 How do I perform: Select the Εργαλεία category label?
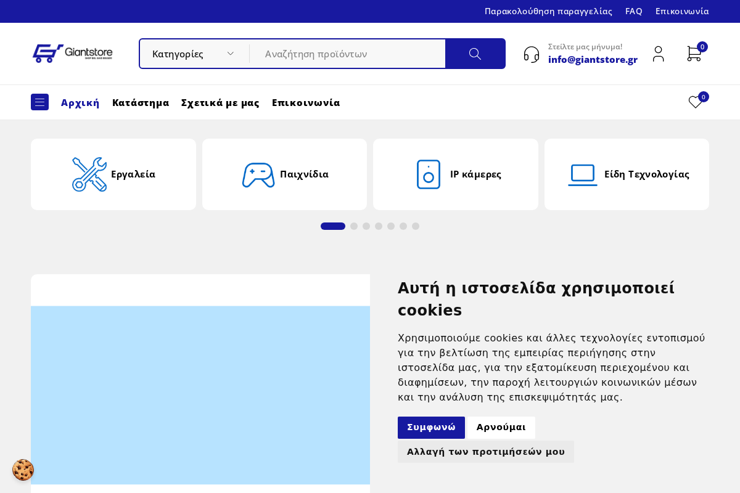click(x=133, y=174)
